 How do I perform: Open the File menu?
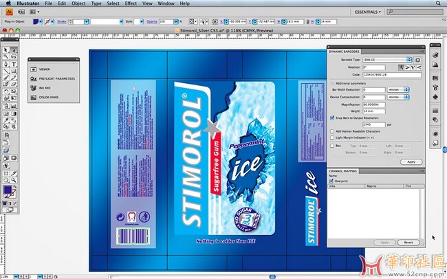click(x=48, y=3)
